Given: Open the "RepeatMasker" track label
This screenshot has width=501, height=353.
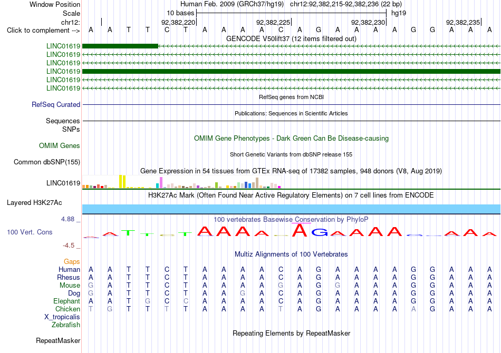Looking at the screenshot, I should [x=58, y=340].
